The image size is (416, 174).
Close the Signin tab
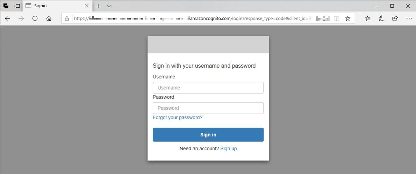tap(86, 6)
